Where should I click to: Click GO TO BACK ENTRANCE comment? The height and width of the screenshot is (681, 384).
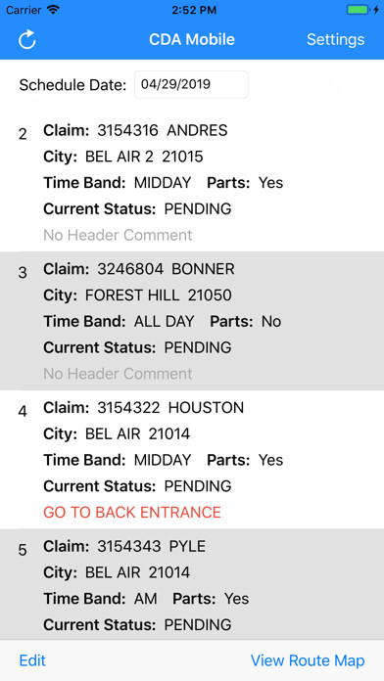coord(132,512)
